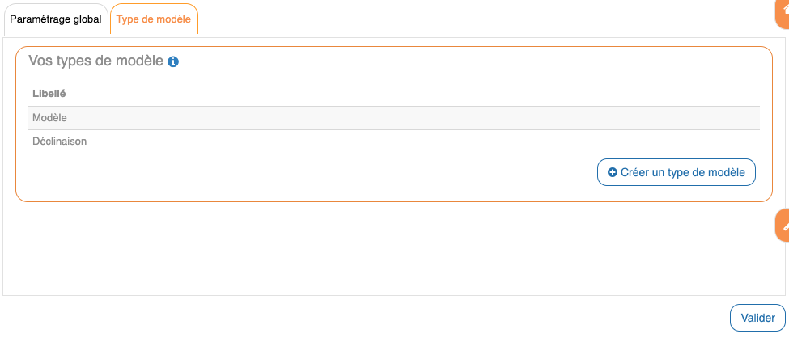Click the Vos types de modèle heading
This screenshot has width=789, height=338.
pyautogui.click(x=95, y=61)
